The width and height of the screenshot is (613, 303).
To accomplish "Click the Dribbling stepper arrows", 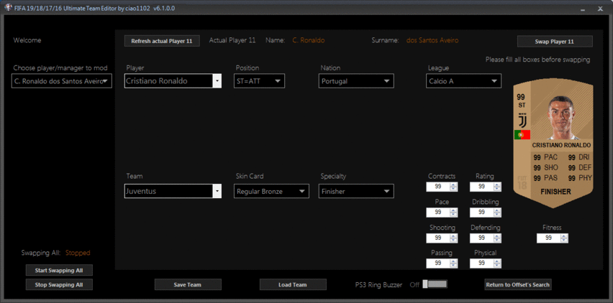I will [497, 213].
